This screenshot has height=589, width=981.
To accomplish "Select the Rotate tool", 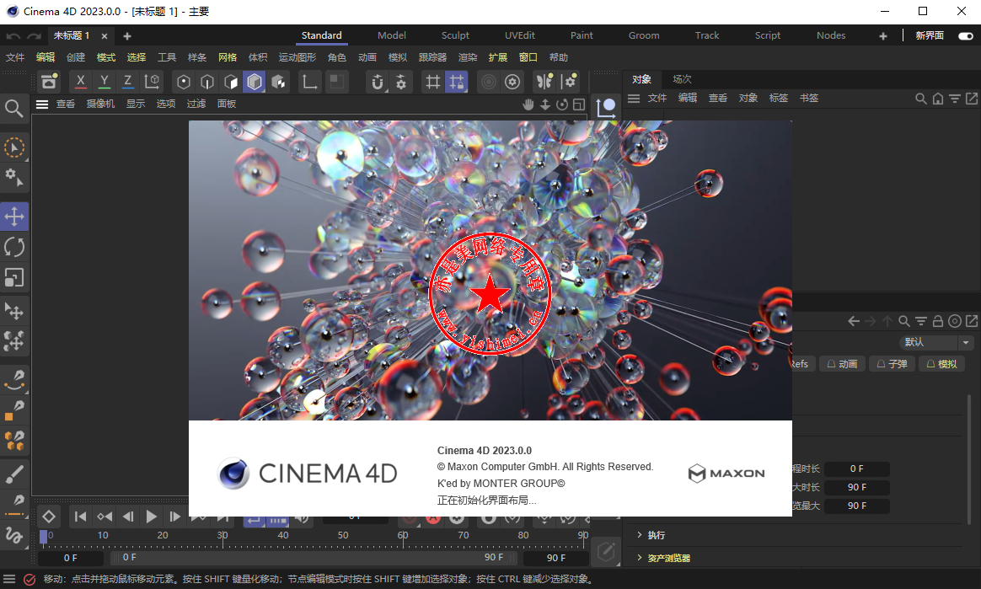I will tap(14, 247).
